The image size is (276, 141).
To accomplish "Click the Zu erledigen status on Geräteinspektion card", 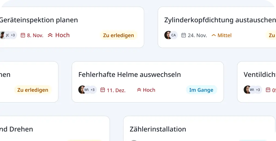I will click(118, 35).
